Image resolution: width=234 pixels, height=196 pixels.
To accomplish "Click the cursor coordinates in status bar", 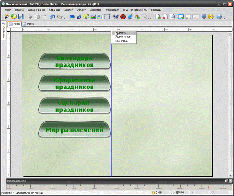I will coord(178,193).
